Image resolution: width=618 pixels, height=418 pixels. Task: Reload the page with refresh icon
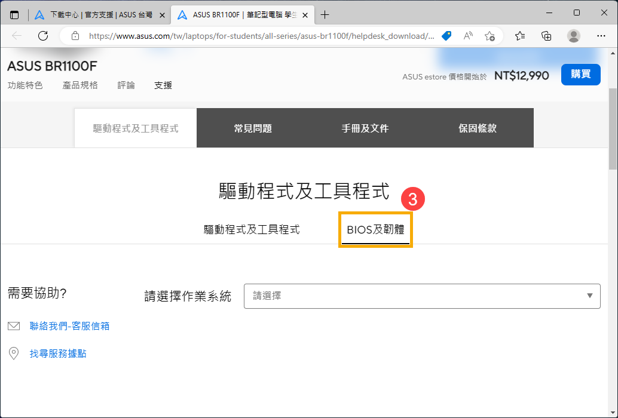point(43,36)
